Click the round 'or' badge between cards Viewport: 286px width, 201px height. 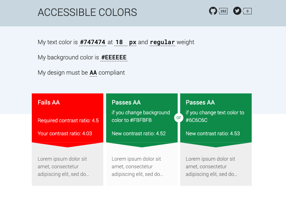point(179,117)
